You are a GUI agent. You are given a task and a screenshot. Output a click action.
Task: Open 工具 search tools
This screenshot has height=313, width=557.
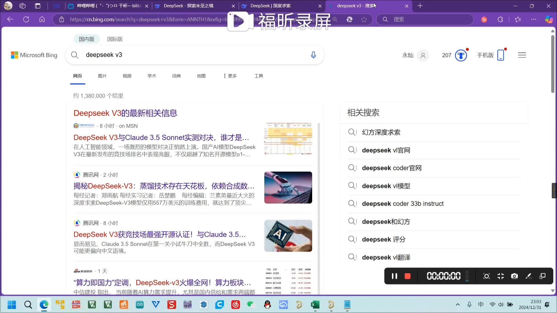tap(258, 76)
